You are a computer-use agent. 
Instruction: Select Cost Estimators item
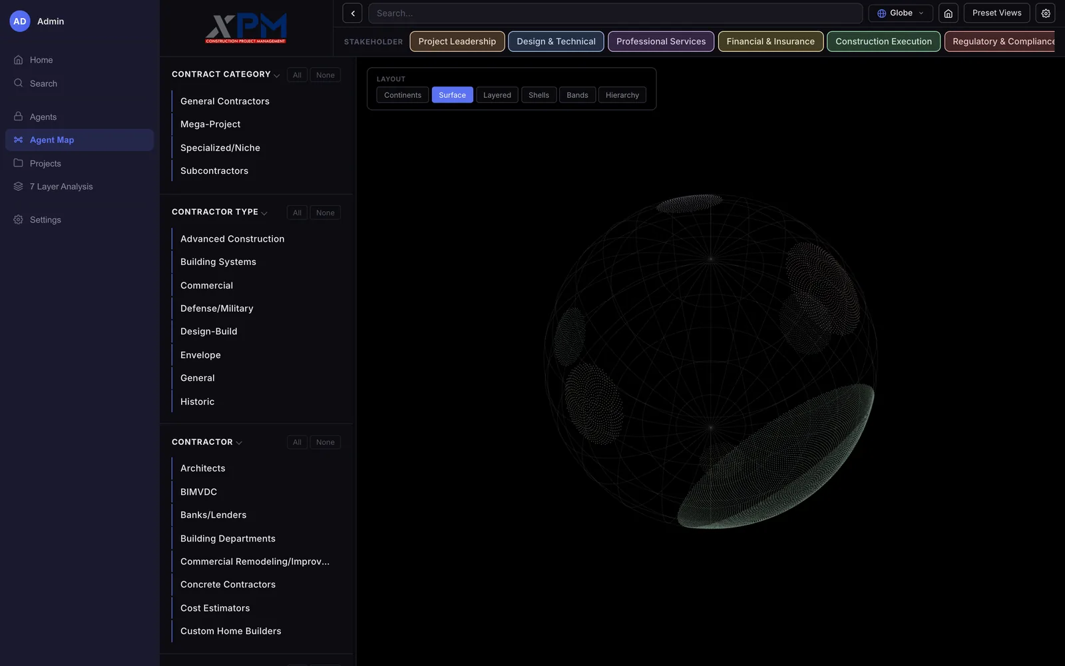[x=256, y=608]
